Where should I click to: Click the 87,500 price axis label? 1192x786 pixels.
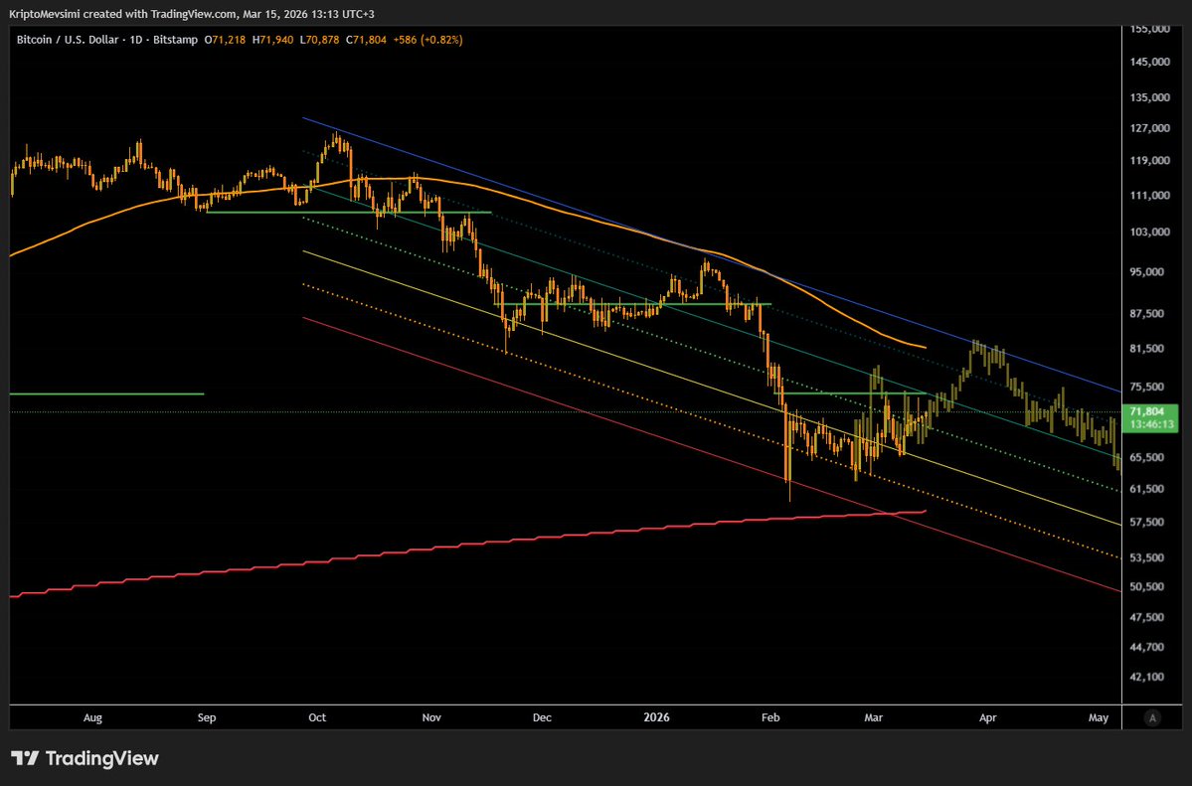pos(1147,313)
